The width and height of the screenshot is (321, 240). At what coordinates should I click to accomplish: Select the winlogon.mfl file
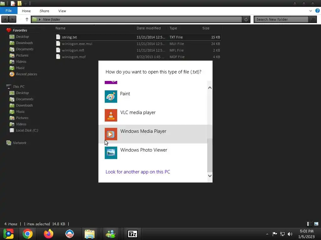tap(138, 50)
